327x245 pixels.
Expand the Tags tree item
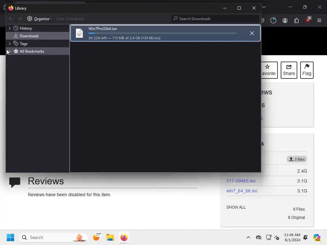tap(10, 43)
